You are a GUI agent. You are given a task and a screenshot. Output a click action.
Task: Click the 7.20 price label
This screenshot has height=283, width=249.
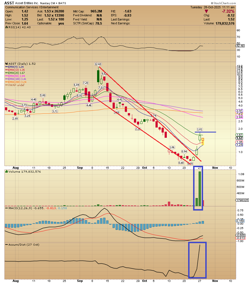85,83
